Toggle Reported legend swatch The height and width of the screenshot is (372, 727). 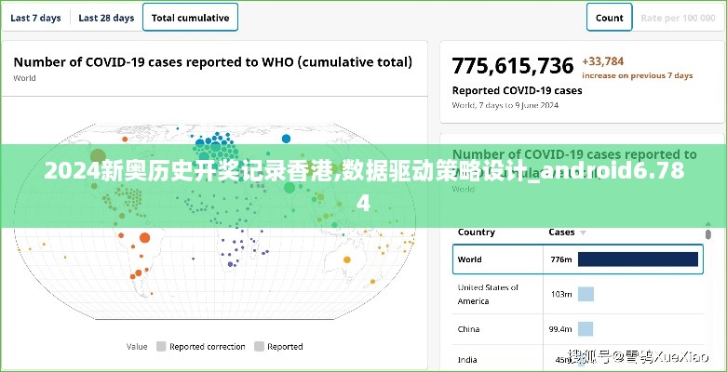[259, 347]
